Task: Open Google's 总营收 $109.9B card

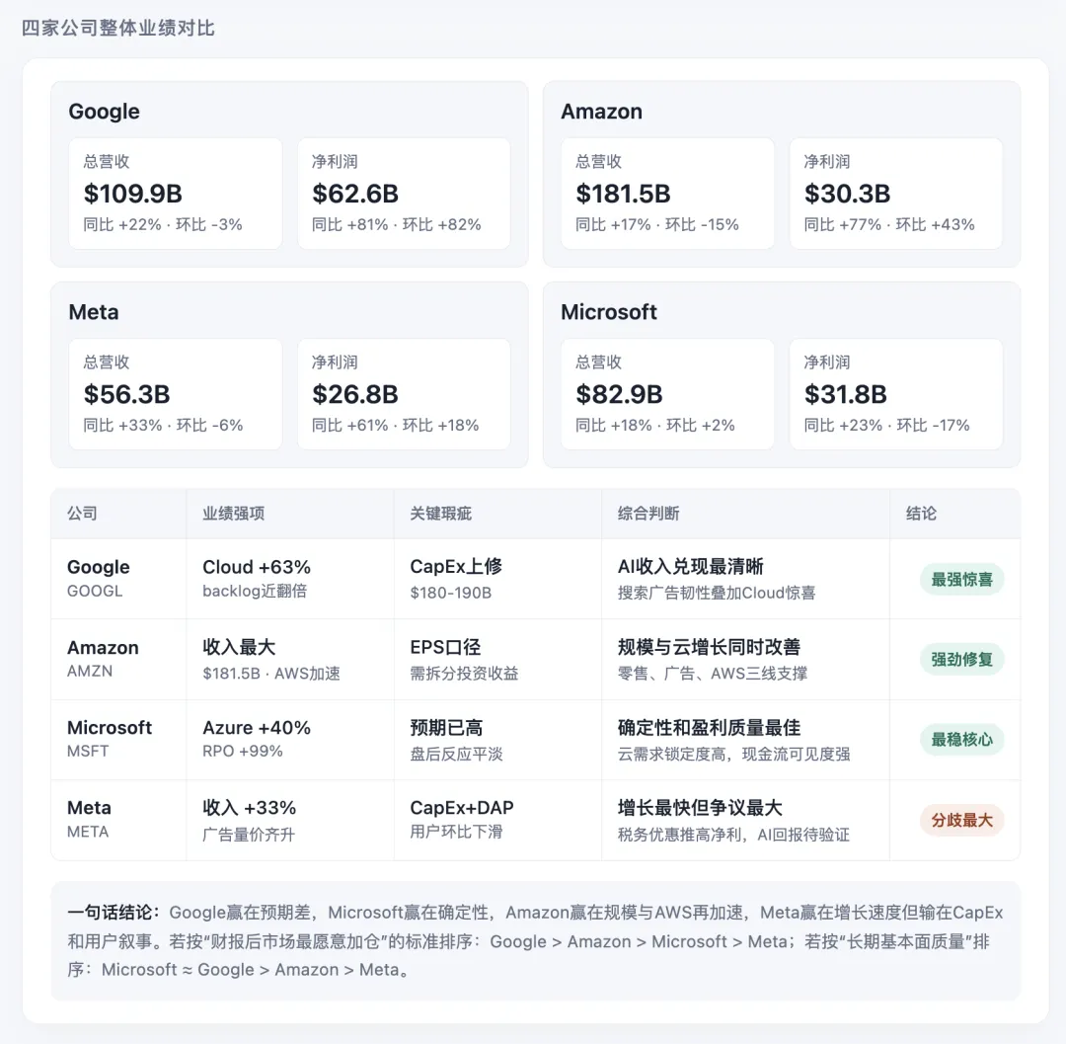Action: tap(176, 194)
